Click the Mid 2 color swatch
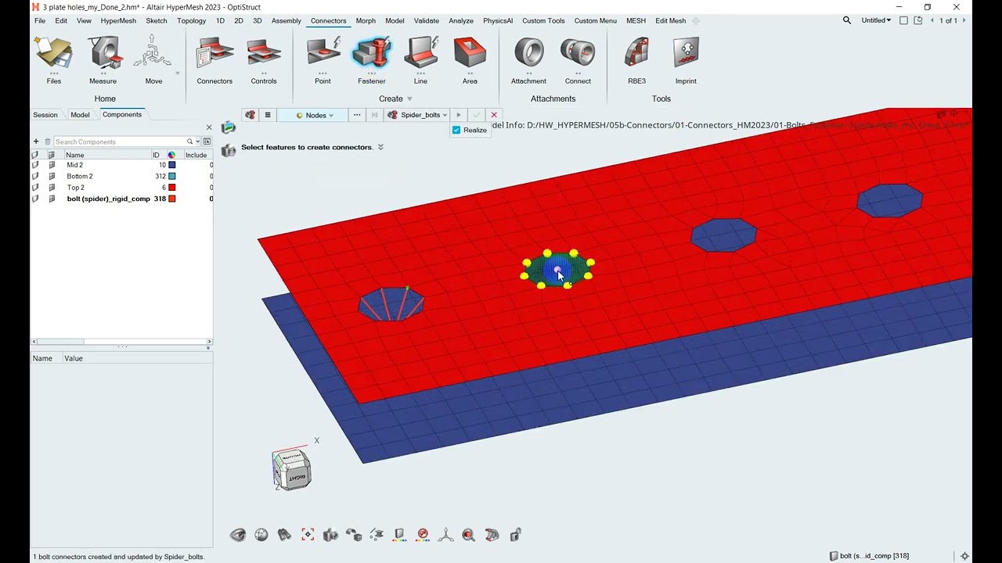The image size is (1002, 563). point(172,165)
